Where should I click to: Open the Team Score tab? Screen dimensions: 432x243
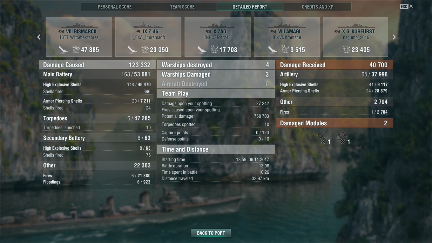click(182, 7)
